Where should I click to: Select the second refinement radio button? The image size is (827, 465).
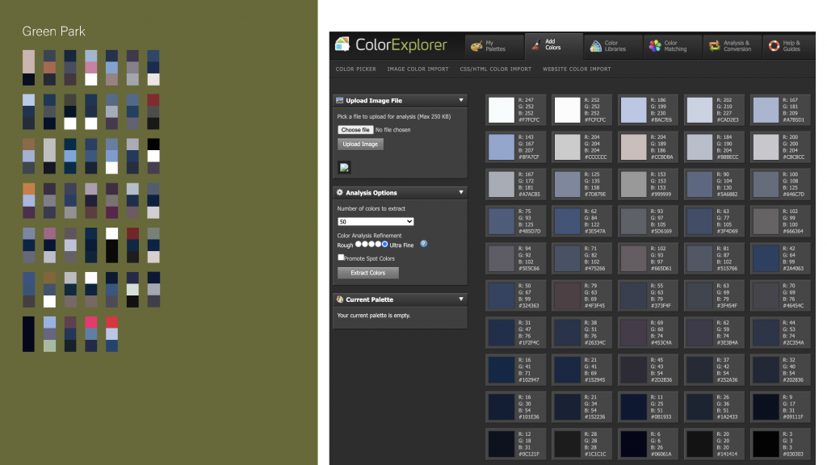click(365, 244)
